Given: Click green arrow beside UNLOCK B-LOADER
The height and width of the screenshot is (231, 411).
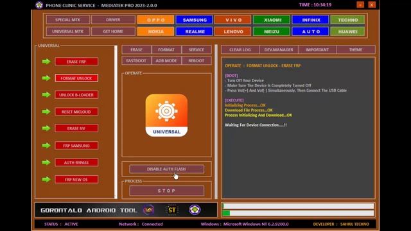Looking at the screenshot, I should click(46, 94).
